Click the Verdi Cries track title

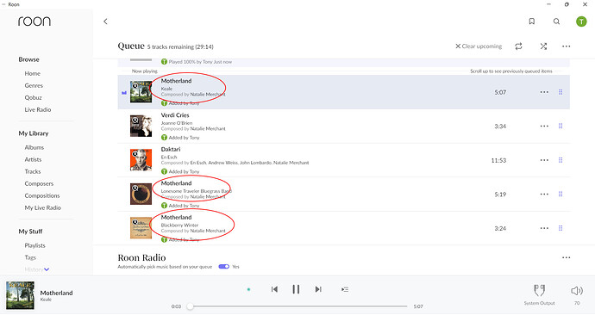[175, 115]
